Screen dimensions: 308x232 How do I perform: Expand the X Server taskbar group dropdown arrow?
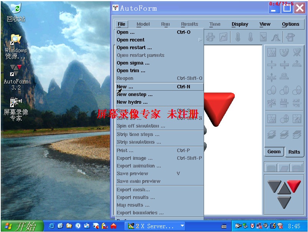[x=182, y=226]
